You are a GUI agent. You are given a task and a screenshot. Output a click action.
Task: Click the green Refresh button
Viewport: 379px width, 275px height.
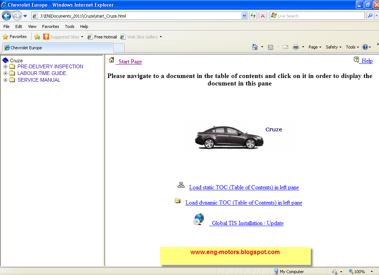(x=253, y=16)
